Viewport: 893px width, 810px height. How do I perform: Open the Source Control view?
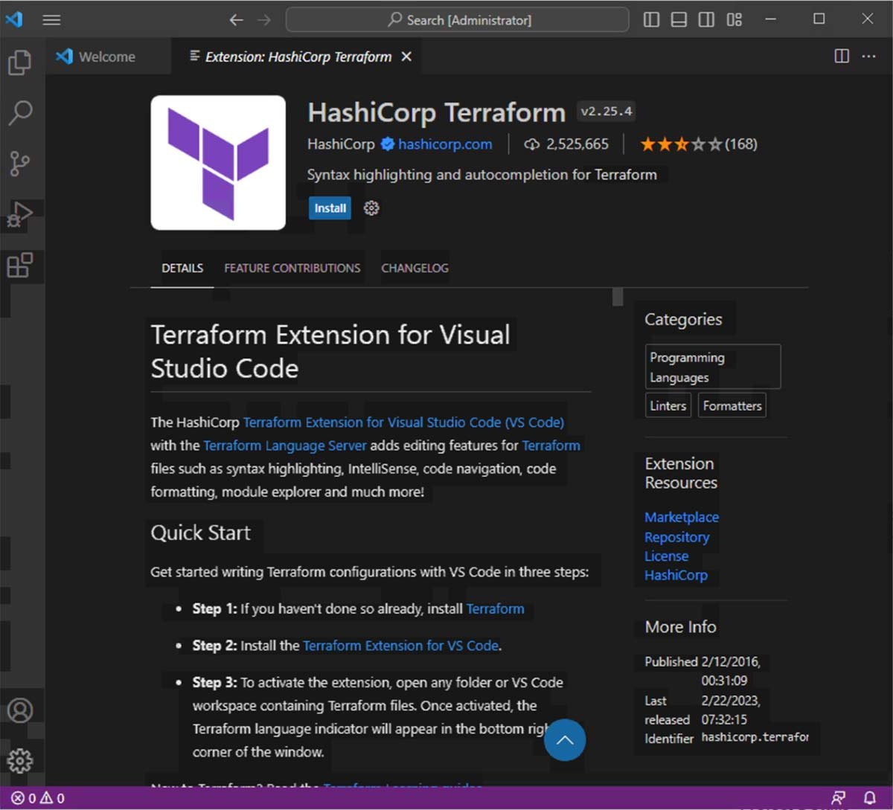[x=20, y=164]
